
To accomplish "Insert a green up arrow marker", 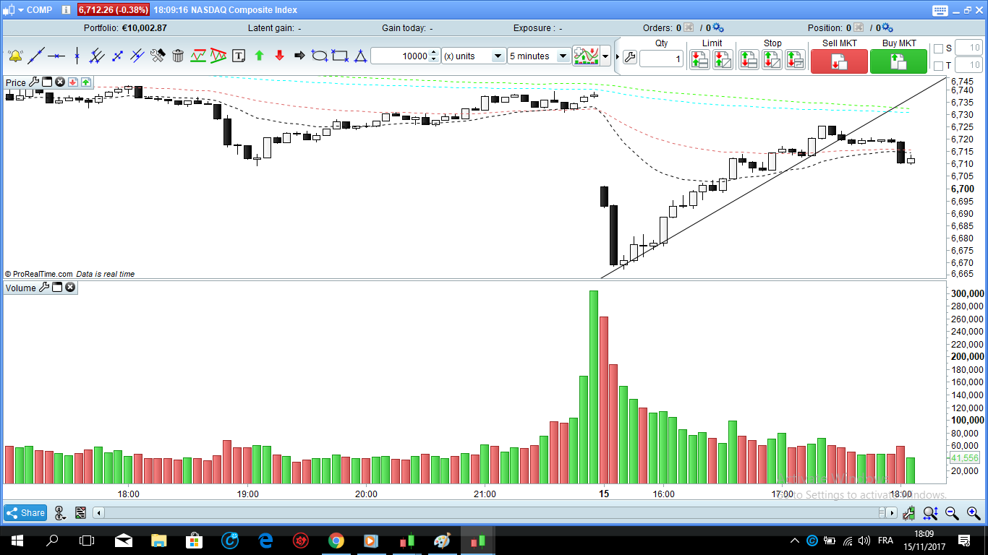I will (259, 56).
